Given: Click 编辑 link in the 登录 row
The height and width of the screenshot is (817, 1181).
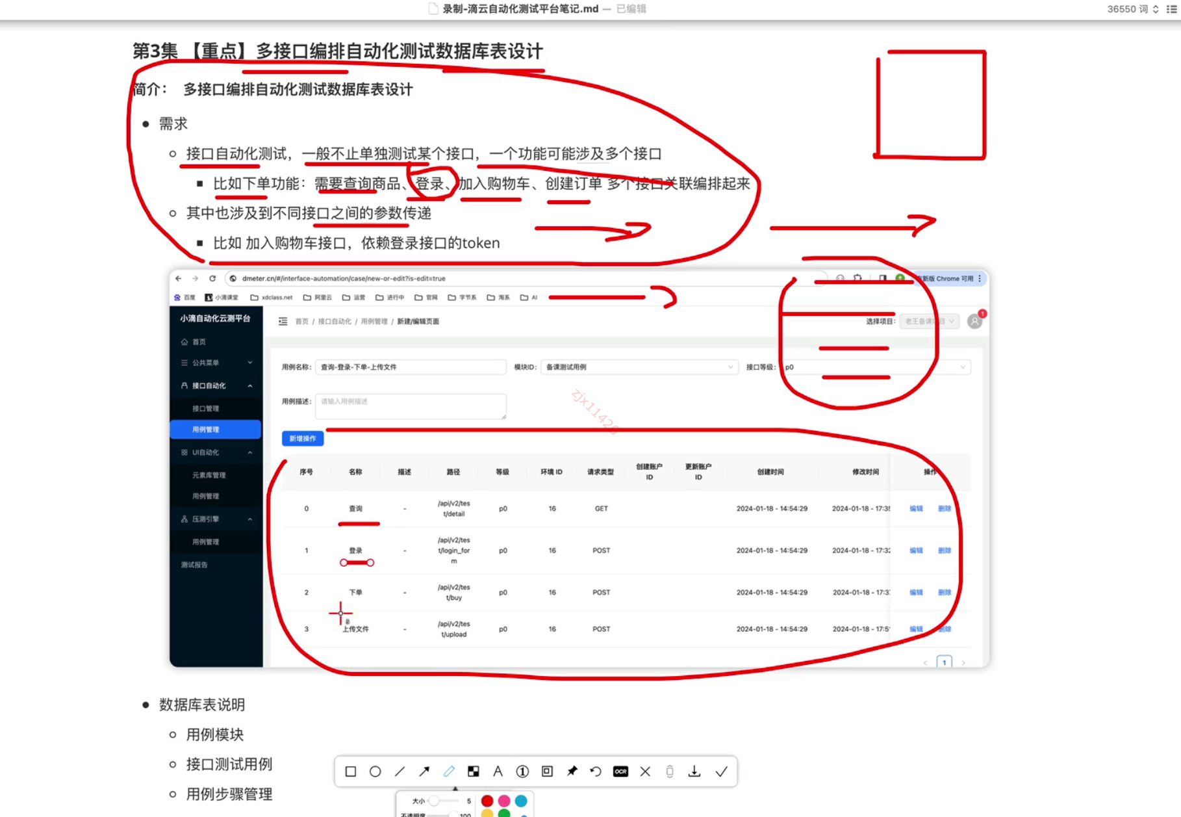Looking at the screenshot, I should coord(916,551).
